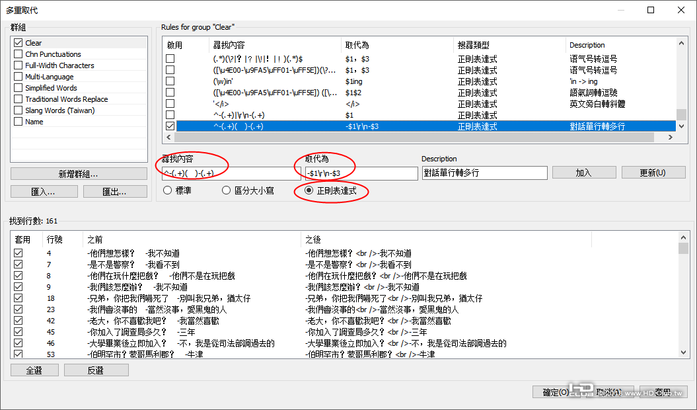697x410 pixels.
Task: Select the 標準 radio button
Action: [x=168, y=190]
